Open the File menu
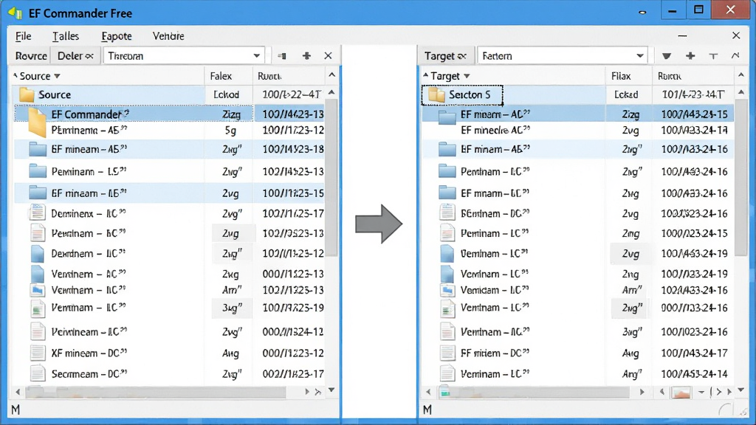 click(x=23, y=36)
